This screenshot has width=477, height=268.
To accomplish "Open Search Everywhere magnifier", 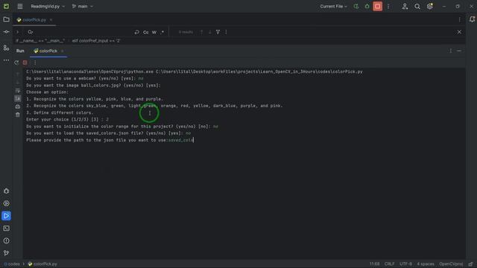I will (417, 7).
